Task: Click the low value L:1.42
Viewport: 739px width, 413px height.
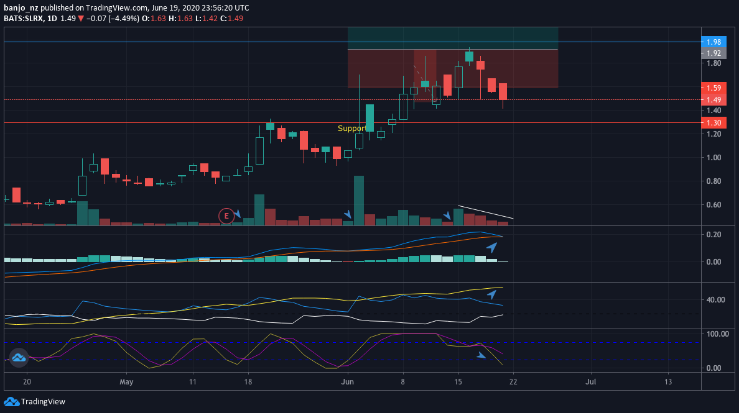Action: tap(206, 19)
